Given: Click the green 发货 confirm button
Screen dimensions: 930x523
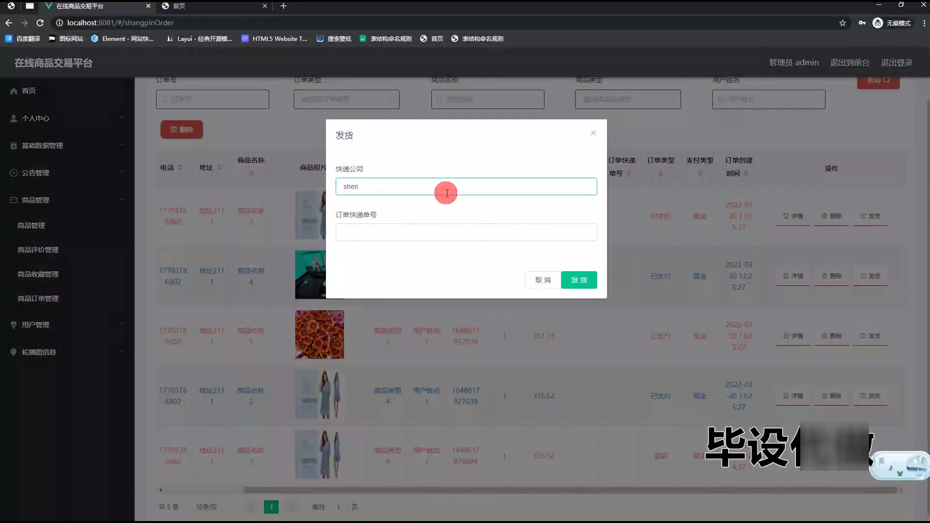Looking at the screenshot, I should point(579,280).
